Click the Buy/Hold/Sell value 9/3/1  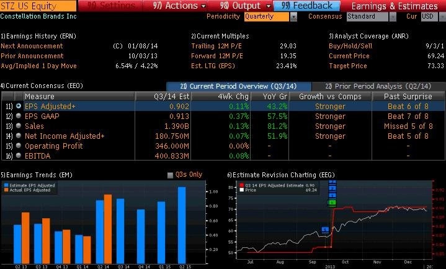coord(435,46)
